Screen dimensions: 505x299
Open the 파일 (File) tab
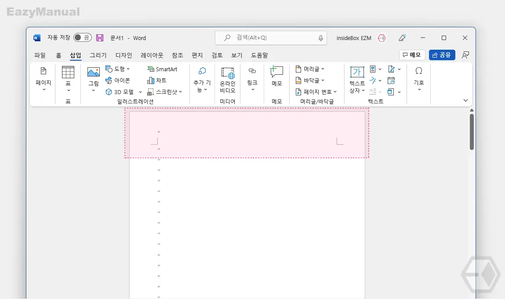pyautogui.click(x=40, y=55)
